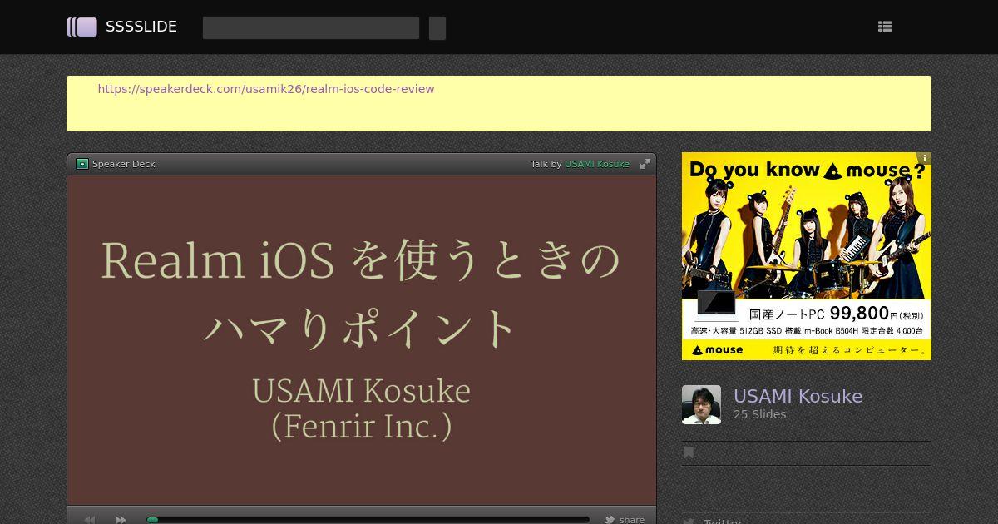Open the Speaker Deck label in the player header

(x=124, y=164)
